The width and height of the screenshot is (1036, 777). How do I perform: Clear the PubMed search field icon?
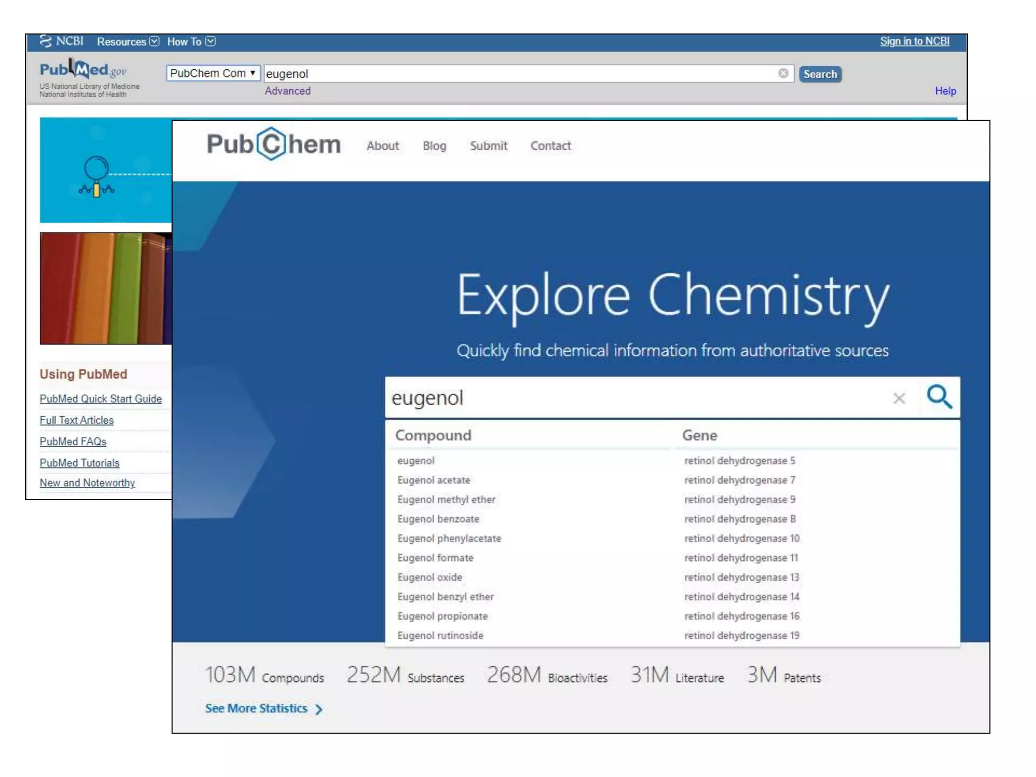point(783,73)
